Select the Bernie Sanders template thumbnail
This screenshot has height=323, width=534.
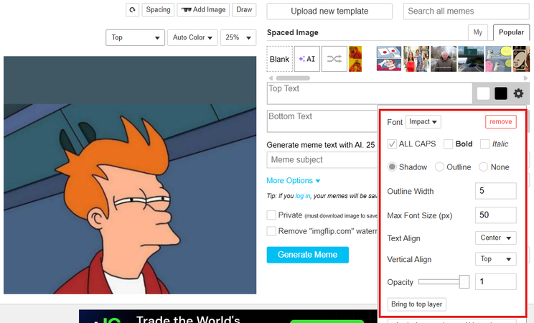coord(444,59)
